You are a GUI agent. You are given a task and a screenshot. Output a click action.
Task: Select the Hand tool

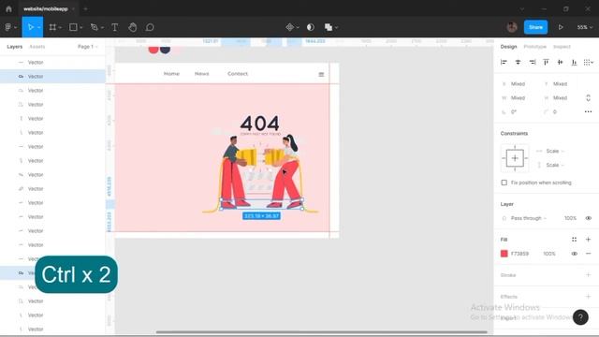coord(133,27)
